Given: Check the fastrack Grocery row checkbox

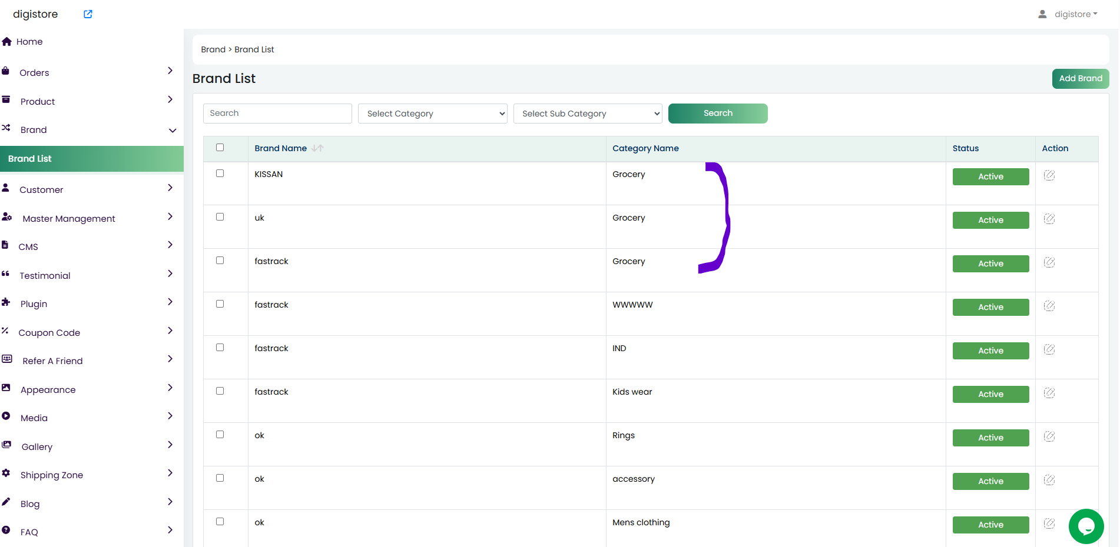Looking at the screenshot, I should click(220, 261).
